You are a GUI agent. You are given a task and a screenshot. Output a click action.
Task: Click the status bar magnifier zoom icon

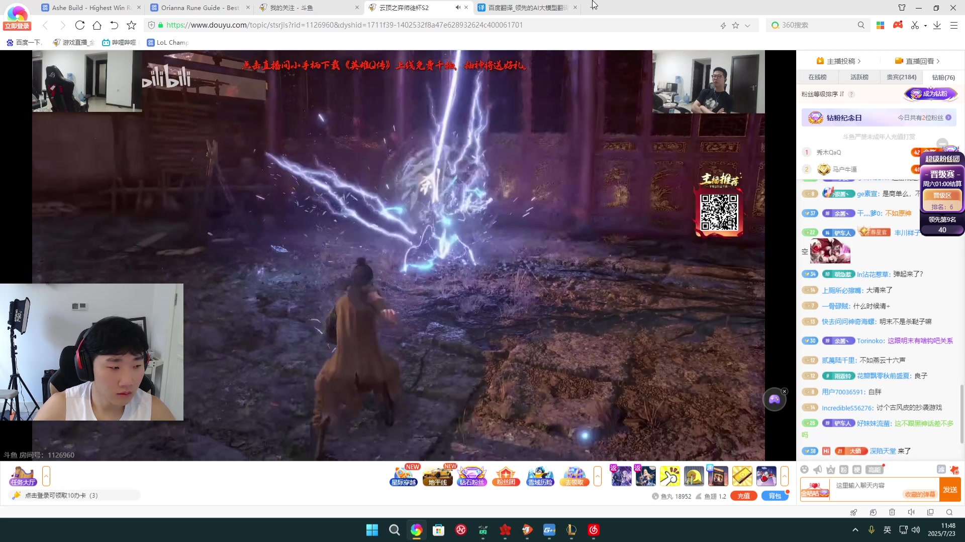(x=949, y=512)
